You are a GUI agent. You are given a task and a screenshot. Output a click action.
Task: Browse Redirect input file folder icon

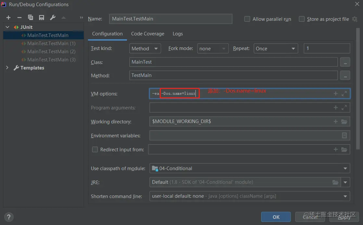point(344,150)
